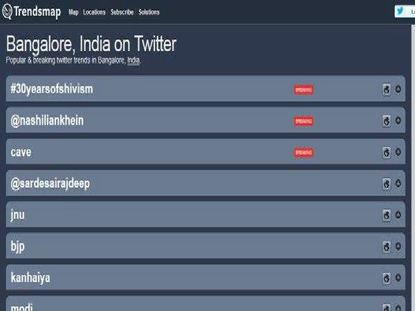Screen dimensions: 415x311
Task: Click the Trendsmap logo icon
Action: [x=8, y=11]
